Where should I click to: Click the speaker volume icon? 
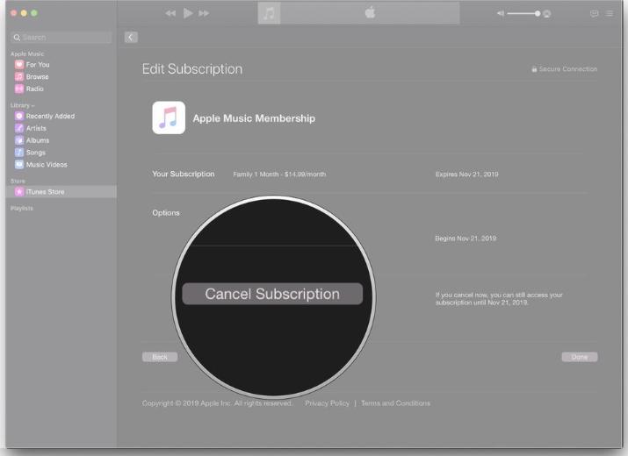(x=501, y=14)
